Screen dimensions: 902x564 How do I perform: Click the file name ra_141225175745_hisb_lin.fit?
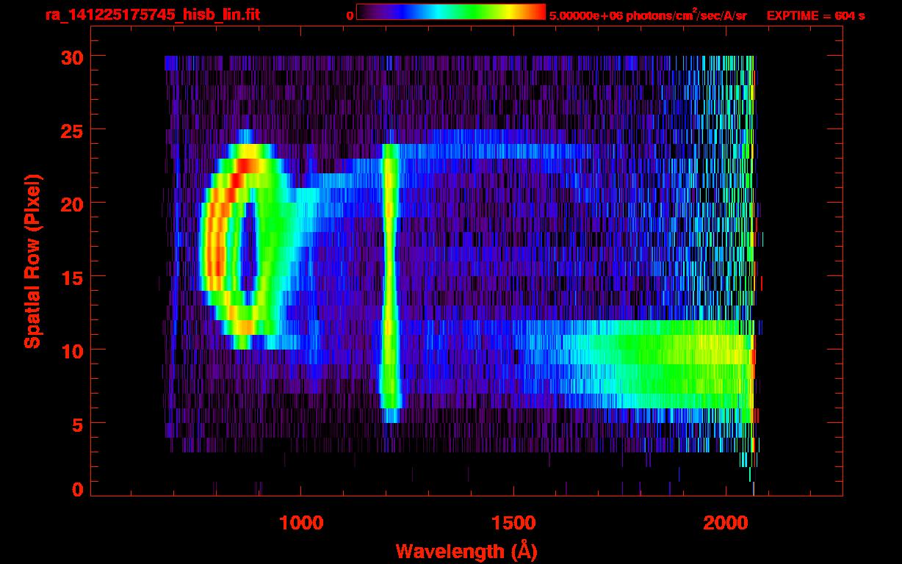tap(152, 15)
